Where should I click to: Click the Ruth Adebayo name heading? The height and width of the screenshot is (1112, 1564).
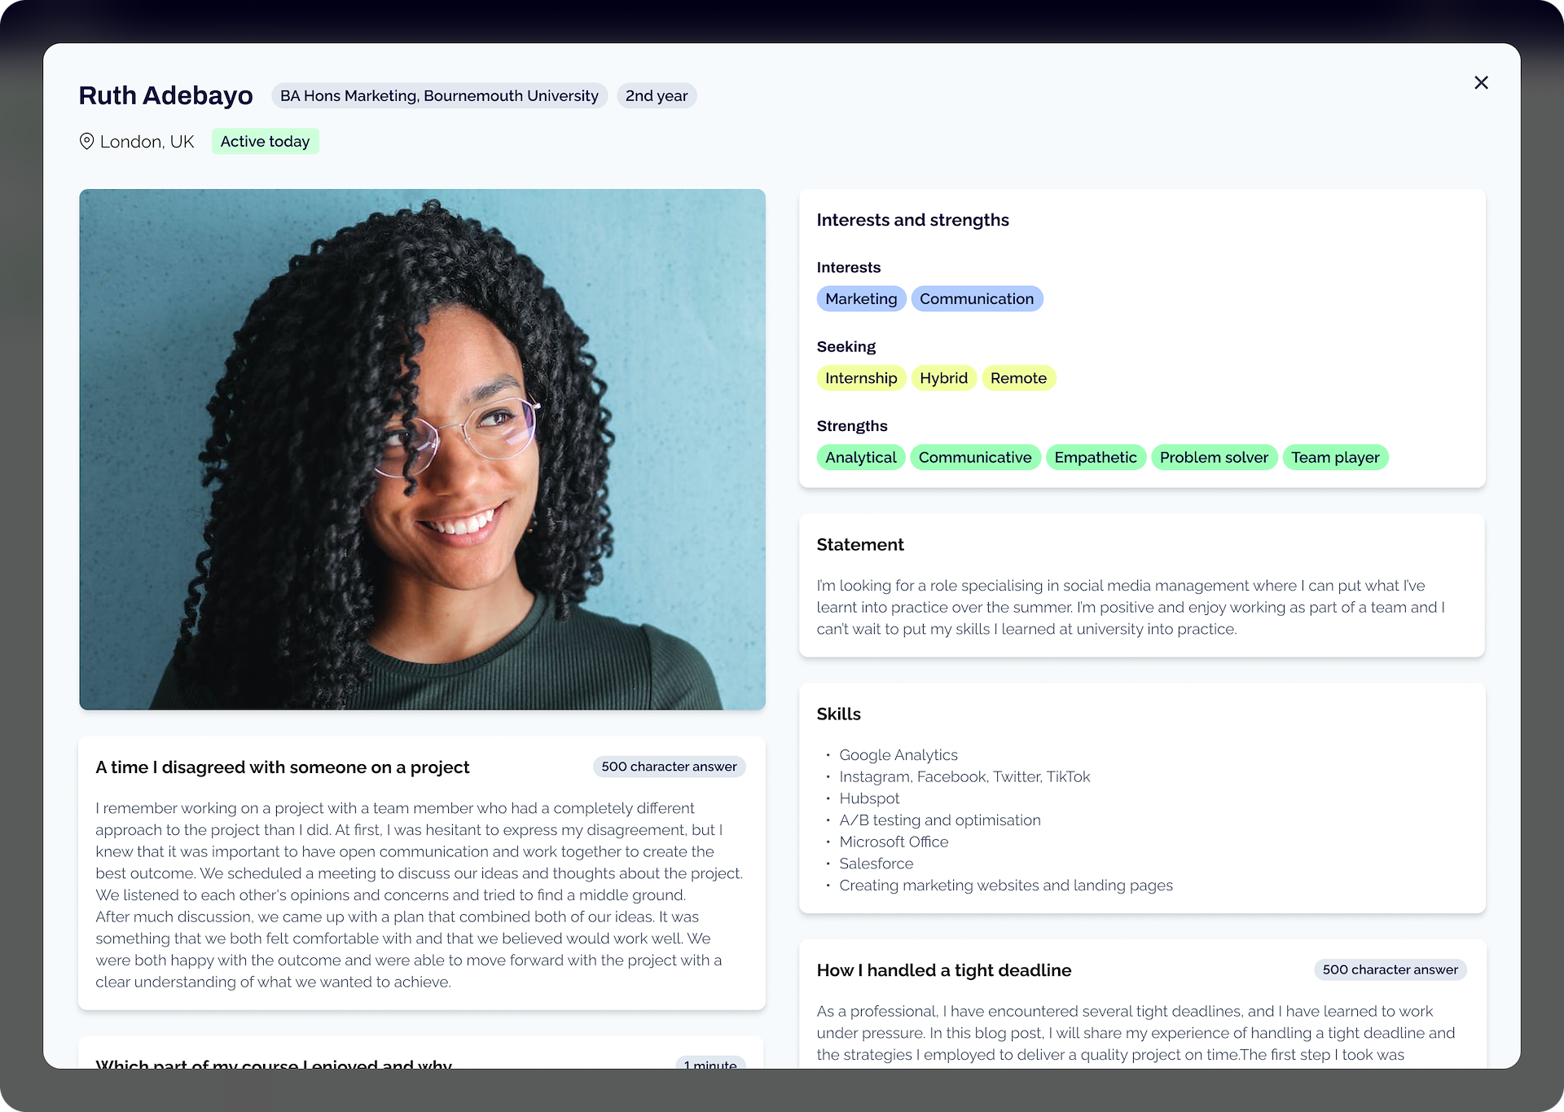point(165,96)
